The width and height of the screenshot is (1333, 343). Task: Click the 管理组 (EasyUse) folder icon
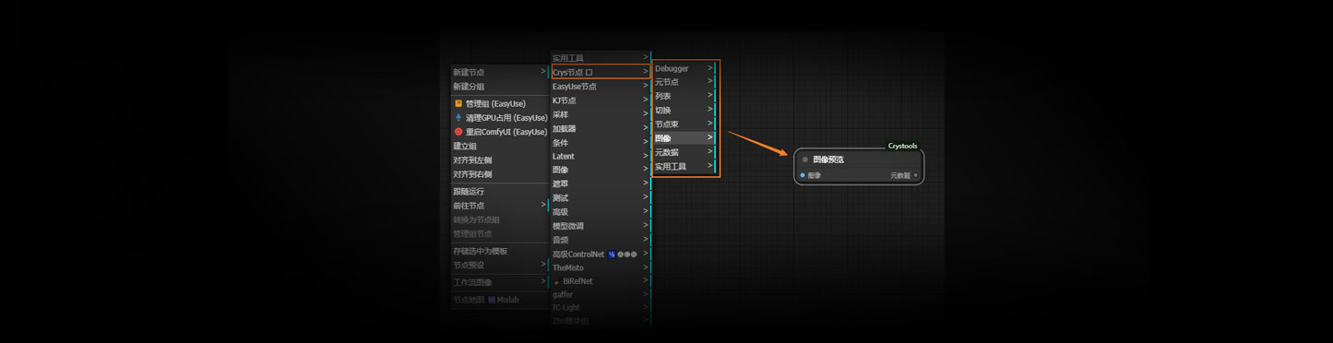pyautogui.click(x=458, y=103)
